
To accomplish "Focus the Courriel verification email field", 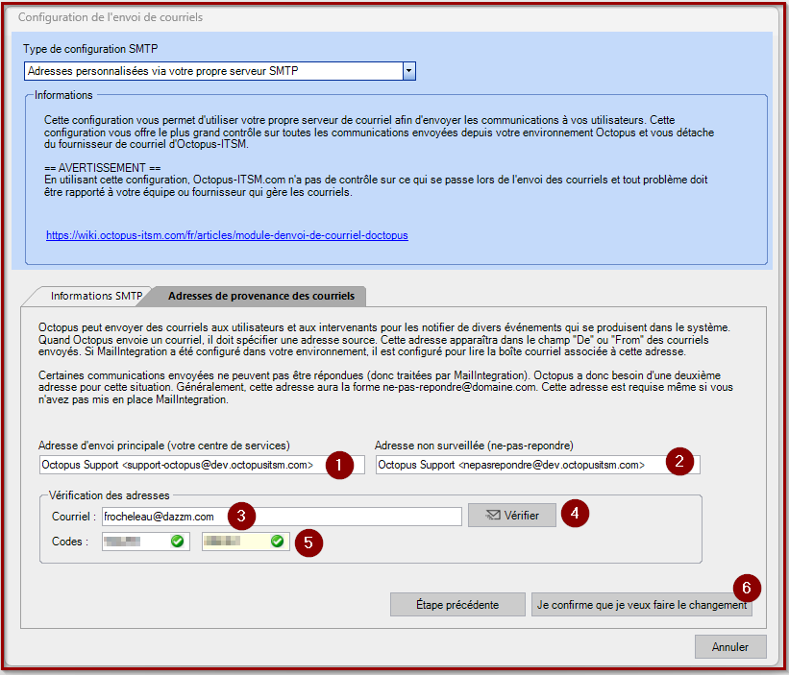I will pyautogui.click(x=282, y=517).
